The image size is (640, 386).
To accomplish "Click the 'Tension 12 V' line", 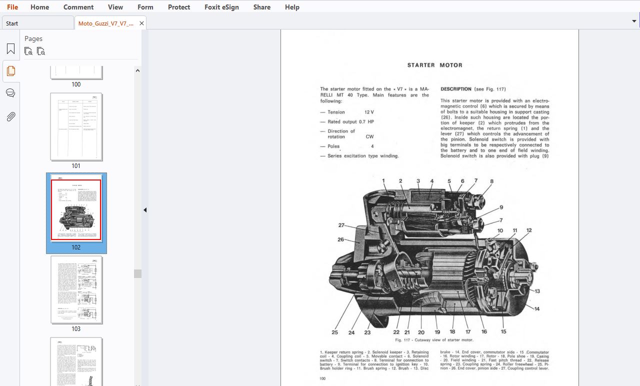I will tap(347, 112).
